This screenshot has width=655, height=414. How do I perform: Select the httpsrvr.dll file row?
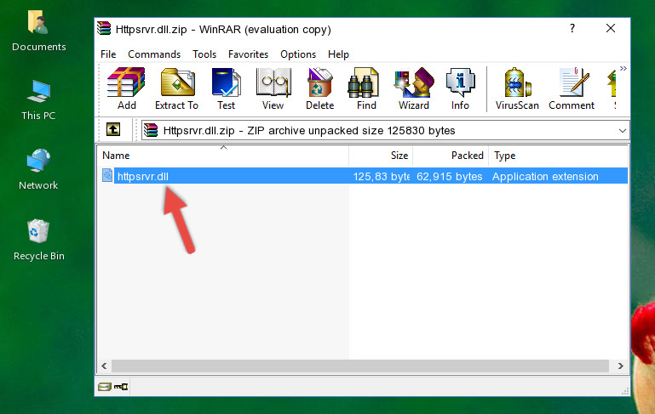coord(365,176)
